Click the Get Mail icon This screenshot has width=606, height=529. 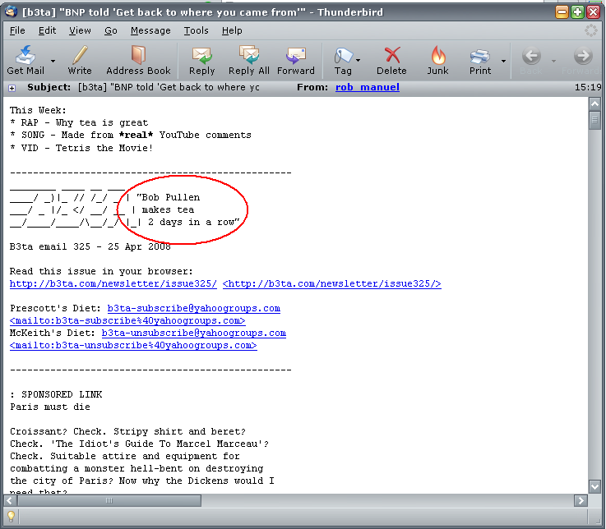(25, 55)
